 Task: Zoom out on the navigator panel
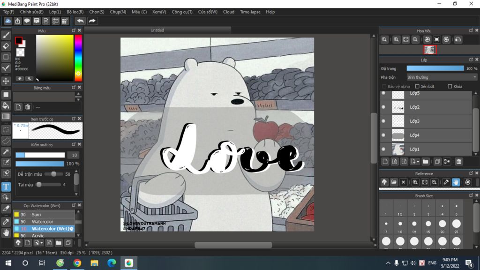pos(415,39)
